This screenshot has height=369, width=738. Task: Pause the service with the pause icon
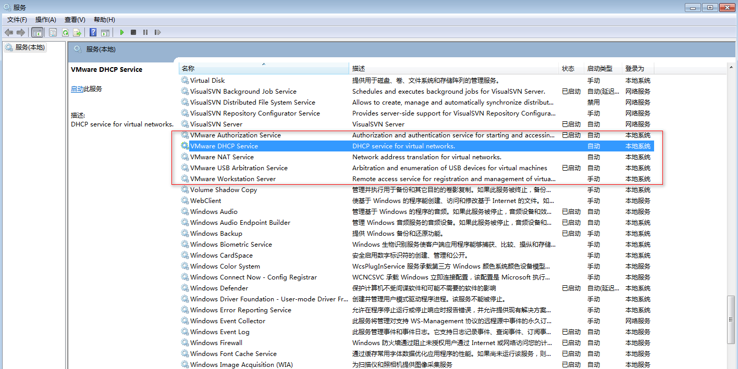pos(145,32)
